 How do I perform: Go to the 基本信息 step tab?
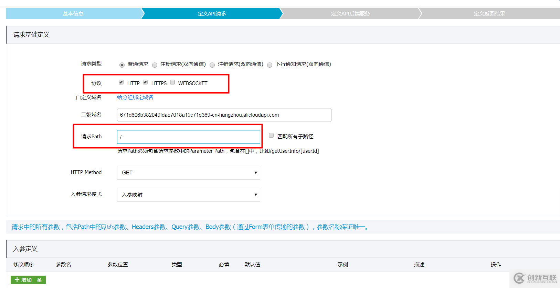(73, 13)
